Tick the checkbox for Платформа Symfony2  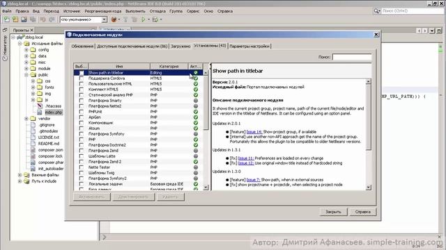click(82, 178)
